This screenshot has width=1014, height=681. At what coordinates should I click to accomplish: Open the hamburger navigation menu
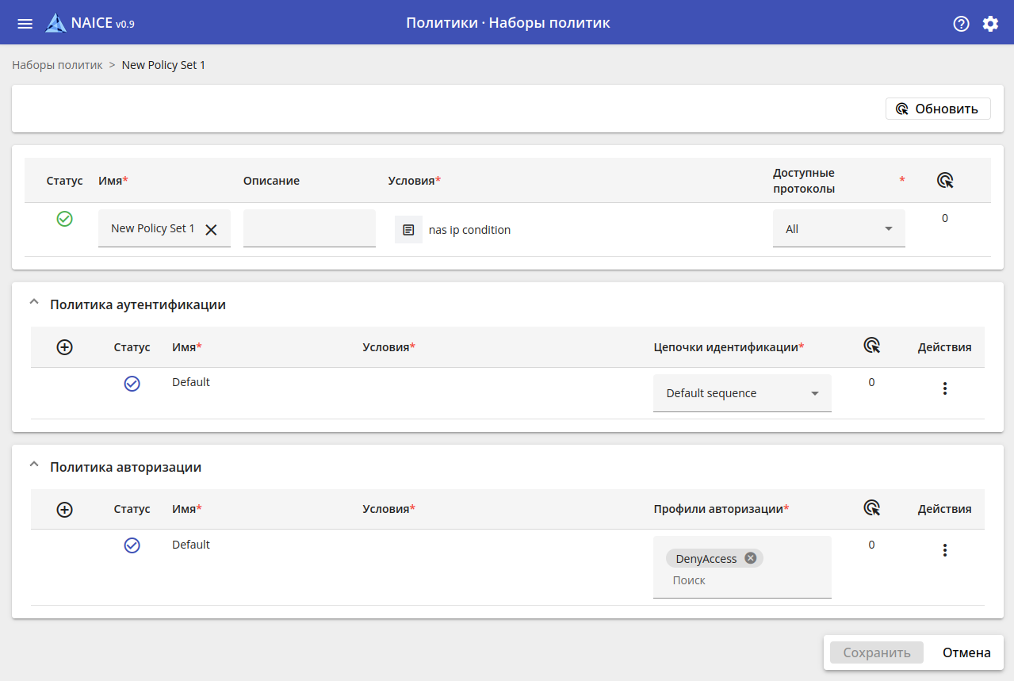(x=25, y=23)
